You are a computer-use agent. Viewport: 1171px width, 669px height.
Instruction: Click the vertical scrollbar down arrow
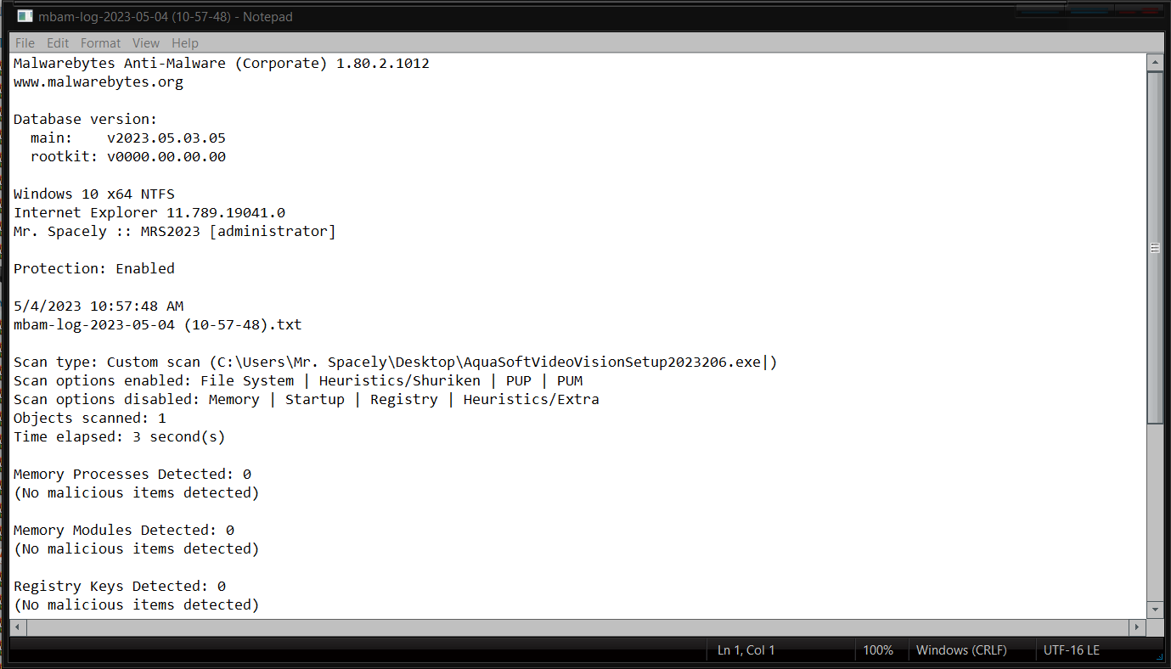point(1155,610)
